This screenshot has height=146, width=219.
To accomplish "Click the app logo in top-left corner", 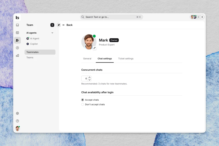I will coord(18,18).
